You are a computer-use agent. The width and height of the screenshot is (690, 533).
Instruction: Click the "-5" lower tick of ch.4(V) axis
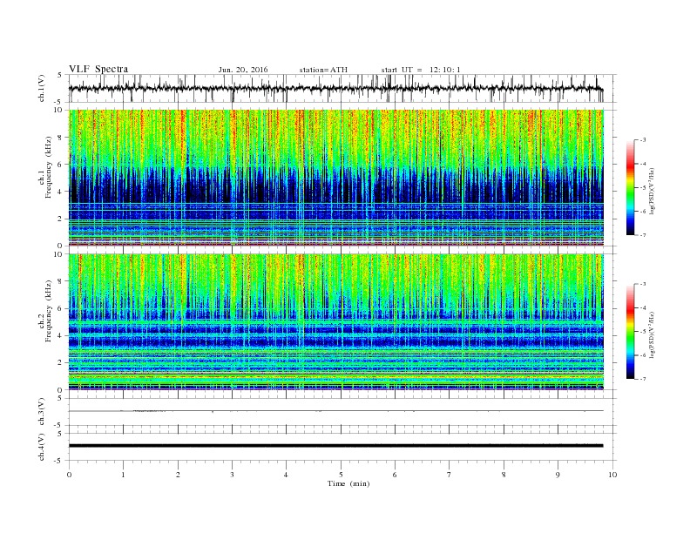point(59,461)
